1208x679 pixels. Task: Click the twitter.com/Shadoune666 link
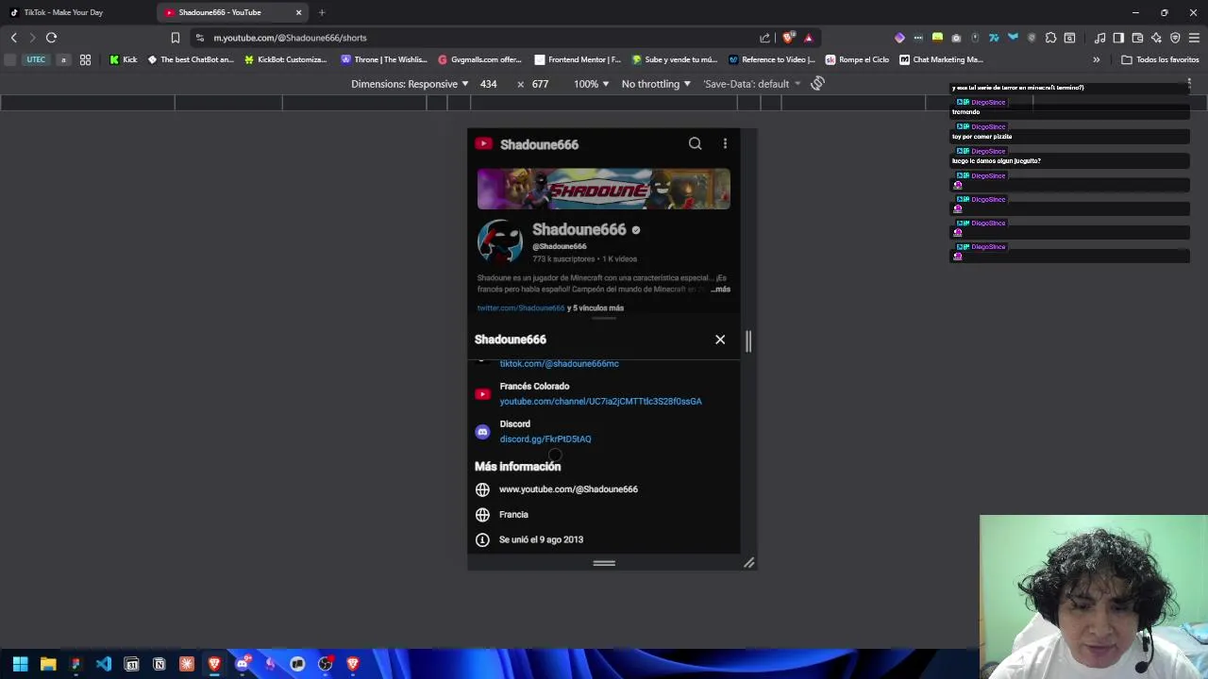click(x=520, y=307)
